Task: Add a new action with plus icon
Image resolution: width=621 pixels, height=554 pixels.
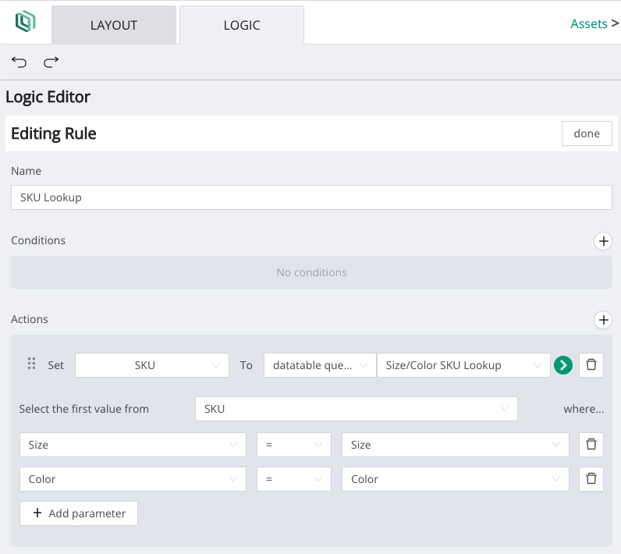Action: pyautogui.click(x=603, y=320)
